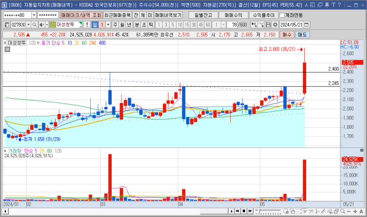Viewport: 367px width, 217px height.
Task: Click the add candle indicator icon
Action: [x=254, y=25]
